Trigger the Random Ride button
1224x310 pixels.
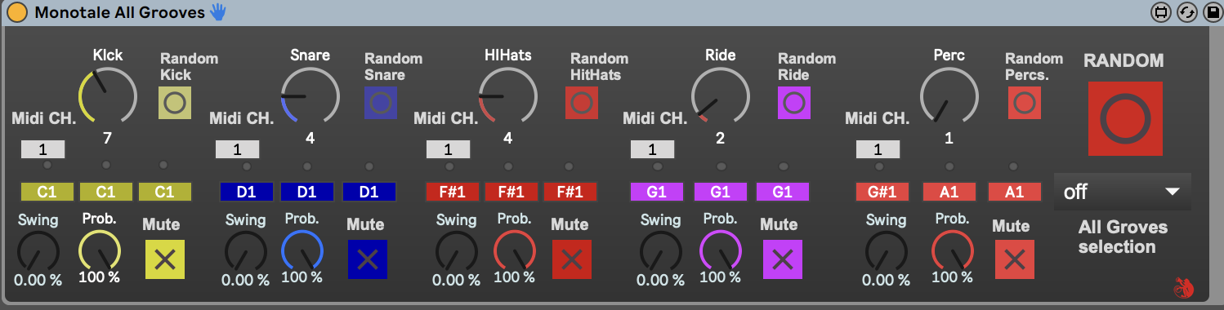coord(794,103)
